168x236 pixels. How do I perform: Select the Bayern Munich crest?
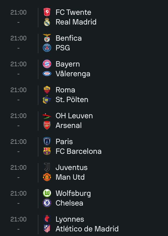pyautogui.click(x=47, y=64)
